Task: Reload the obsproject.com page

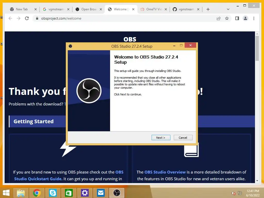Action: 27,18
